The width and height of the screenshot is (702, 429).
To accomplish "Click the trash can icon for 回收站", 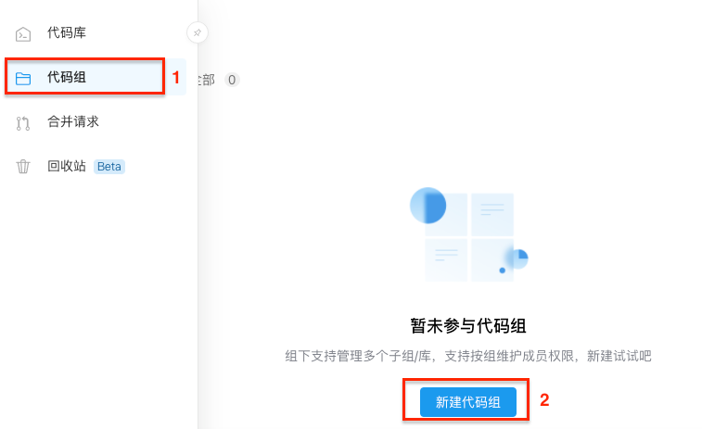I will pos(23,167).
